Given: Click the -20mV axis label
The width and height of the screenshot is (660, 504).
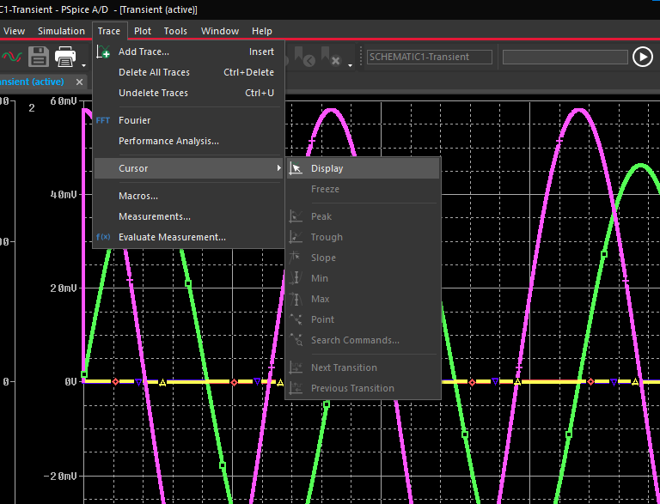Looking at the screenshot, I should (x=60, y=476).
